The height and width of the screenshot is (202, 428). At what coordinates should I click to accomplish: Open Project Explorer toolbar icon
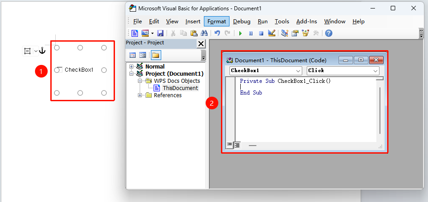point(285,33)
